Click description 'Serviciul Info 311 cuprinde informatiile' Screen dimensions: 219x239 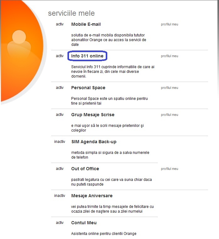coord(113,72)
